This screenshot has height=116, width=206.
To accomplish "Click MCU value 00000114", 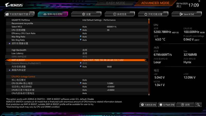I will [111, 27].
